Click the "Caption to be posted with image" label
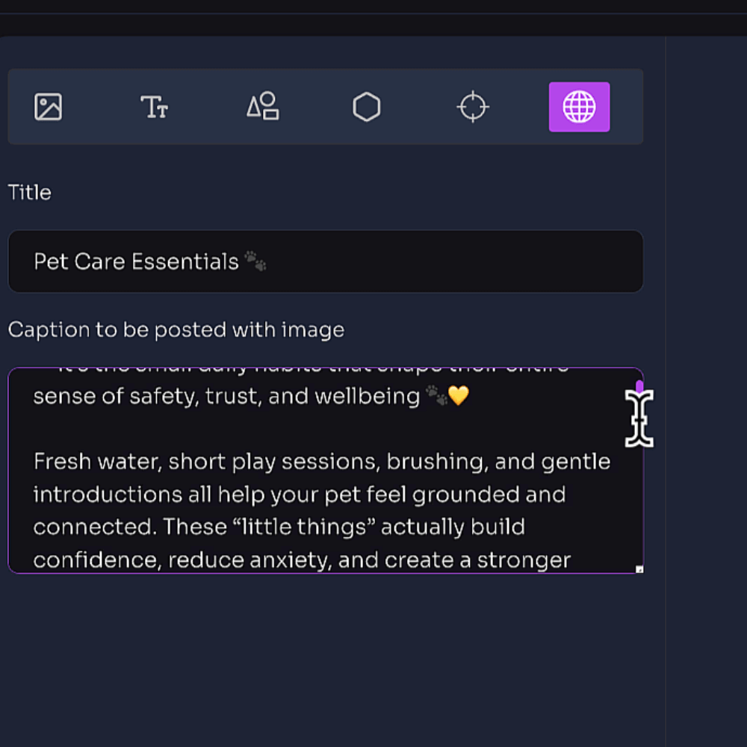747x747 pixels. (176, 329)
